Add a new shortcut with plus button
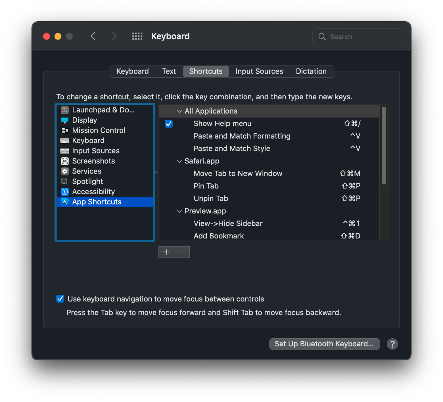Viewport: 443px width, 402px height. [166, 252]
